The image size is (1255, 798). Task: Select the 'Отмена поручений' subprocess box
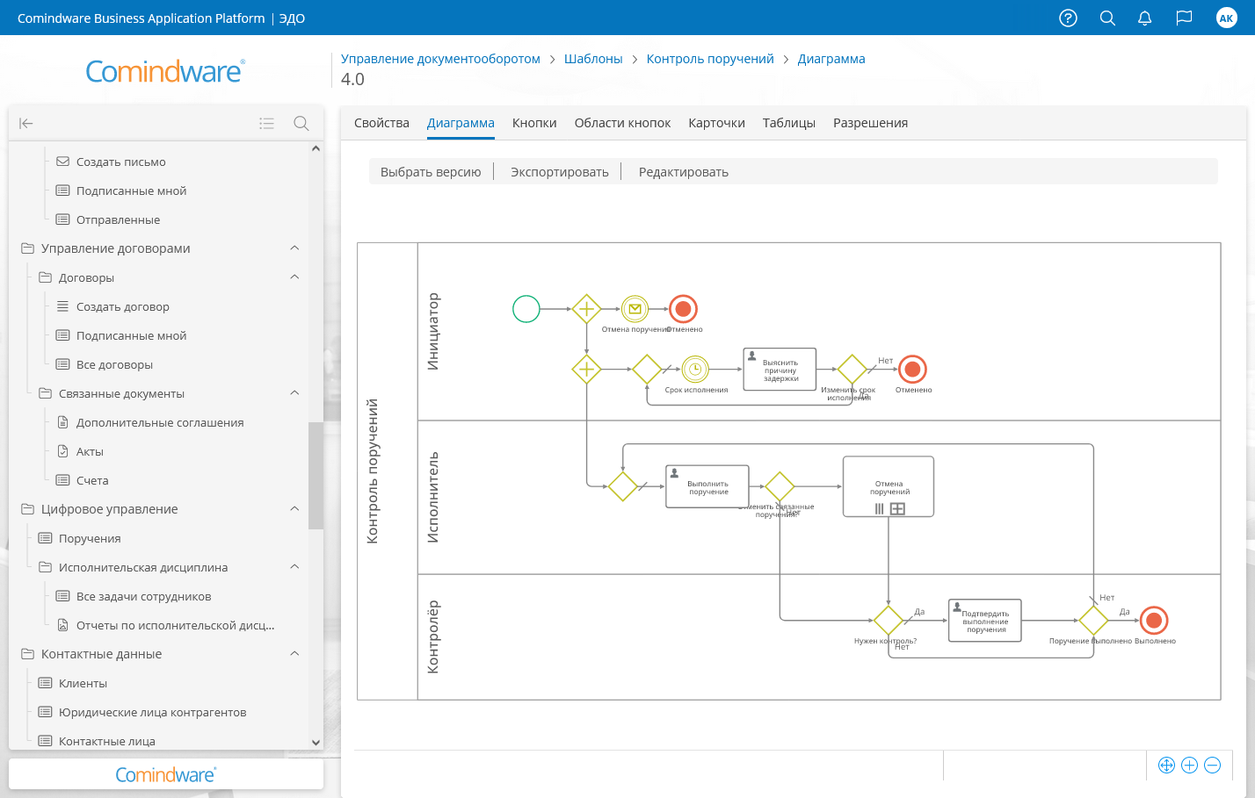tap(889, 486)
